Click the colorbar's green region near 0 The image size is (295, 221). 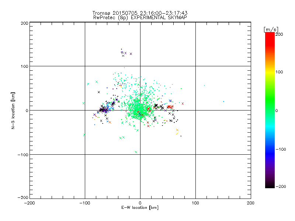(270, 110)
